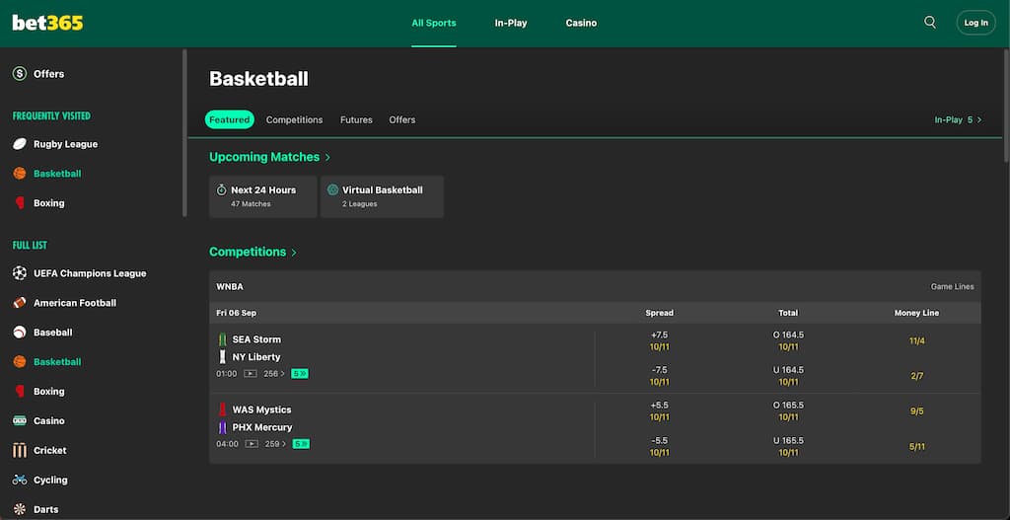Select Under 165.5 total
The width and height of the screenshot is (1010, 520).
788,447
